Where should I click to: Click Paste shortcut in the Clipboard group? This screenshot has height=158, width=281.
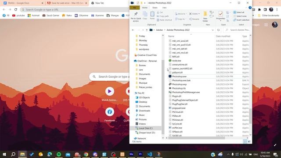point(164,20)
